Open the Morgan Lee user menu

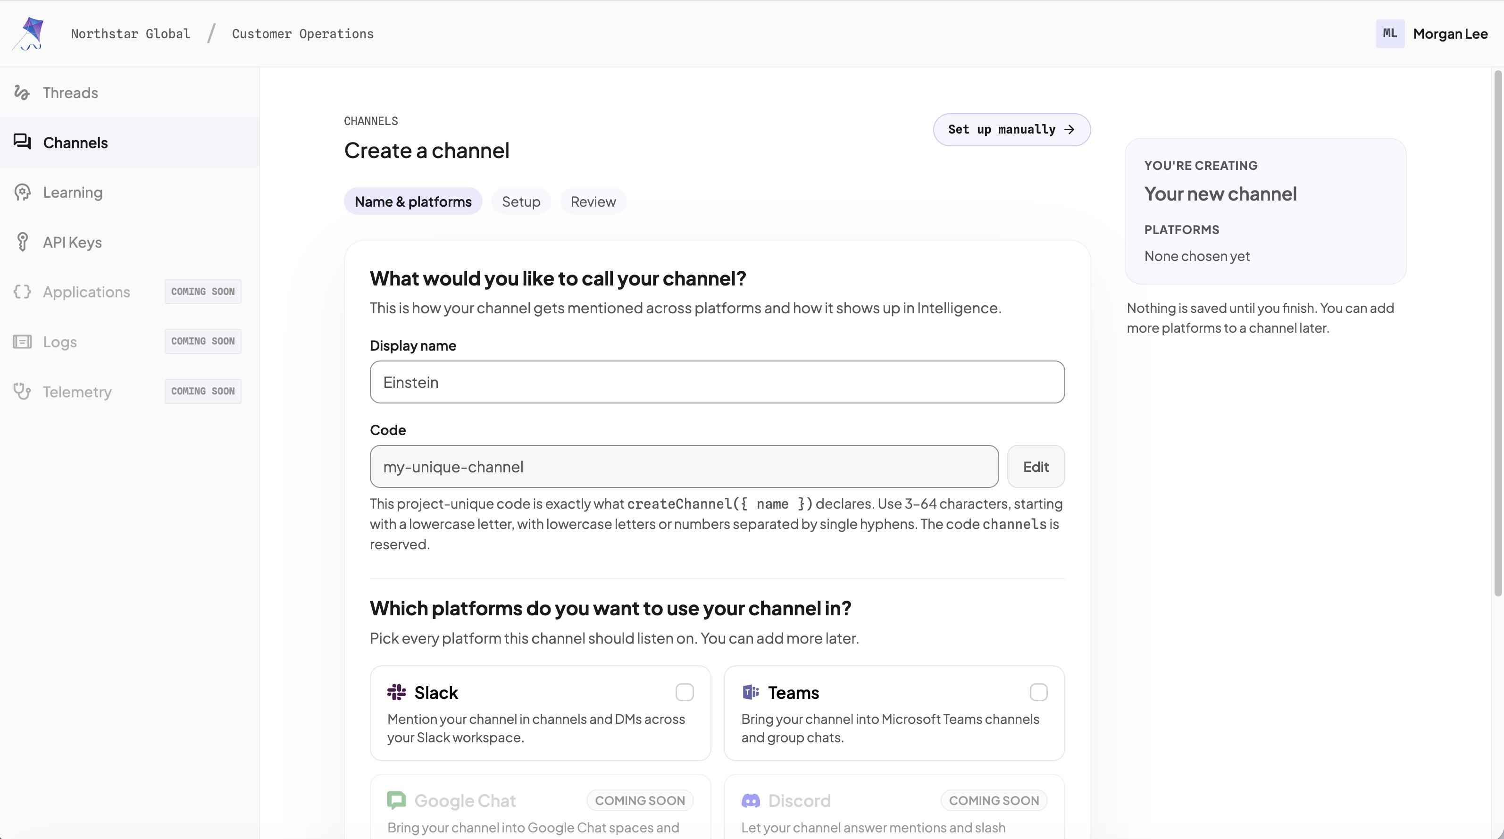[1432, 34]
